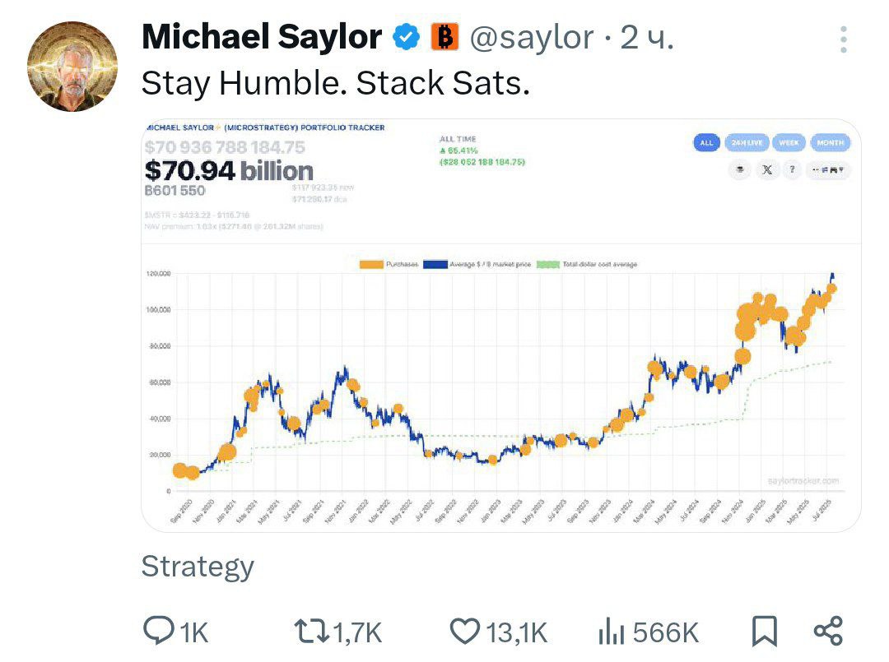Retweet the post via the repost icon
The image size is (889, 662).
pos(312,632)
